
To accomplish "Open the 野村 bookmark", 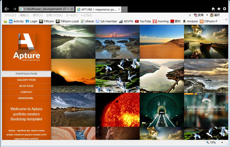I will pyautogui.click(x=175, y=21).
